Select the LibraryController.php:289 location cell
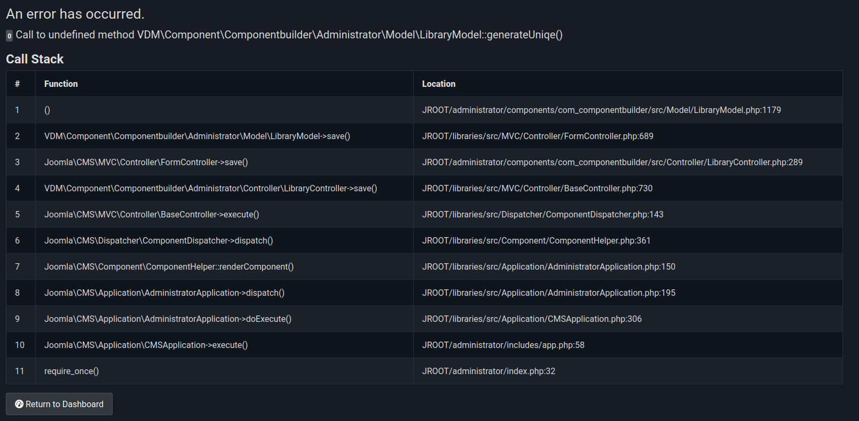 click(x=628, y=162)
